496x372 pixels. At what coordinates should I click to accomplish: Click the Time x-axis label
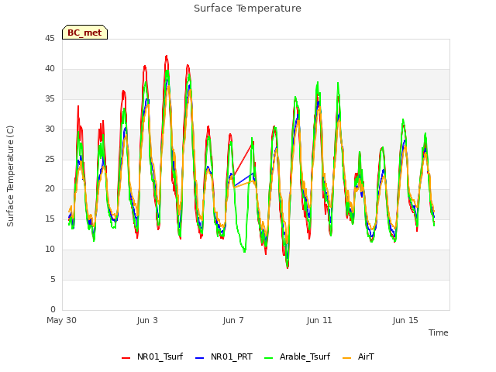pyautogui.click(x=439, y=332)
